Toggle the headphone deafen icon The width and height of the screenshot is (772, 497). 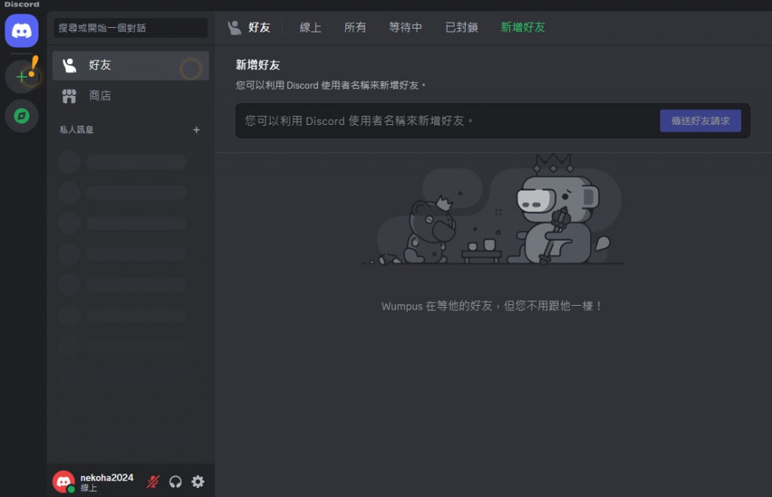(x=175, y=482)
